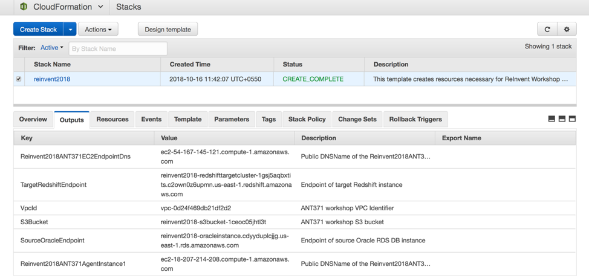Open the reinvent2018 stack link
Image resolution: width=589 pixels, height=278 pixels.
[52, 79]
